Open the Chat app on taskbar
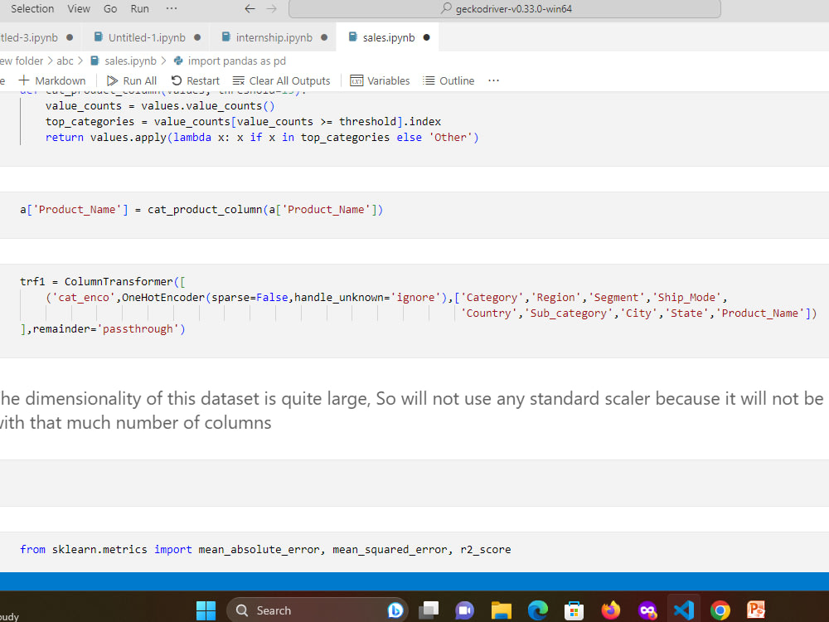Screen dimensions: 829x622 (x=465, y=610)
